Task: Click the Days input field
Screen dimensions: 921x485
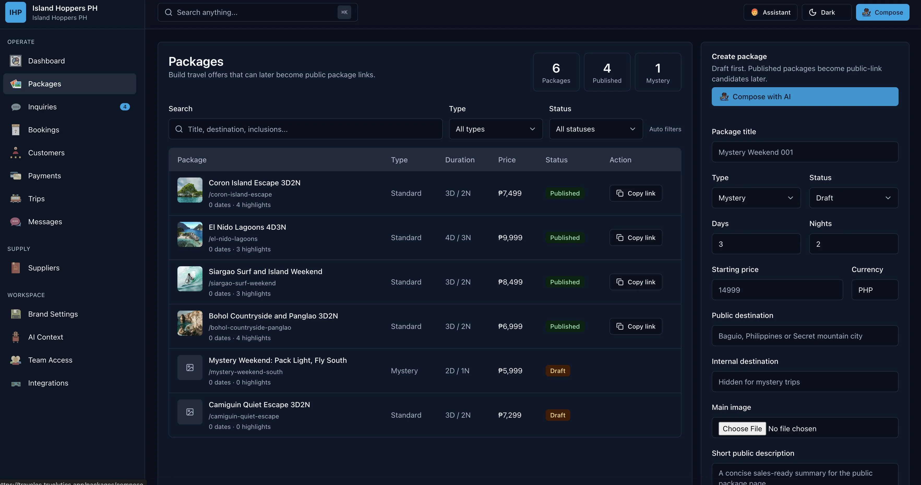Action: click(756, 244)
